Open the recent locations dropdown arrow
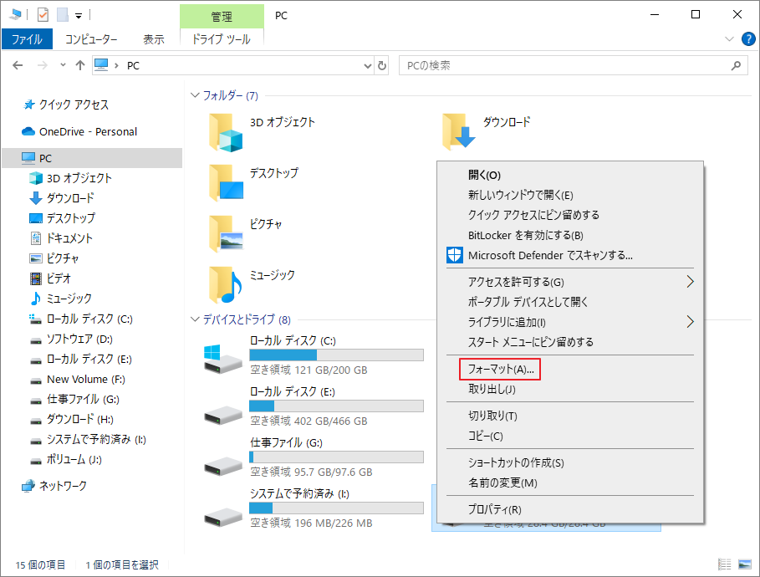Image resolution: width=760 pixels, height=577 pixels. point(63,65)
